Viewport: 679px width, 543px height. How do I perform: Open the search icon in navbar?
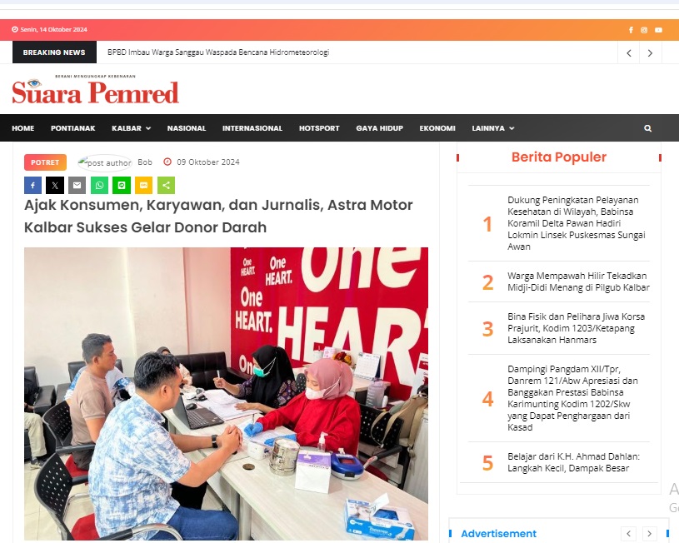coord(647,128)
